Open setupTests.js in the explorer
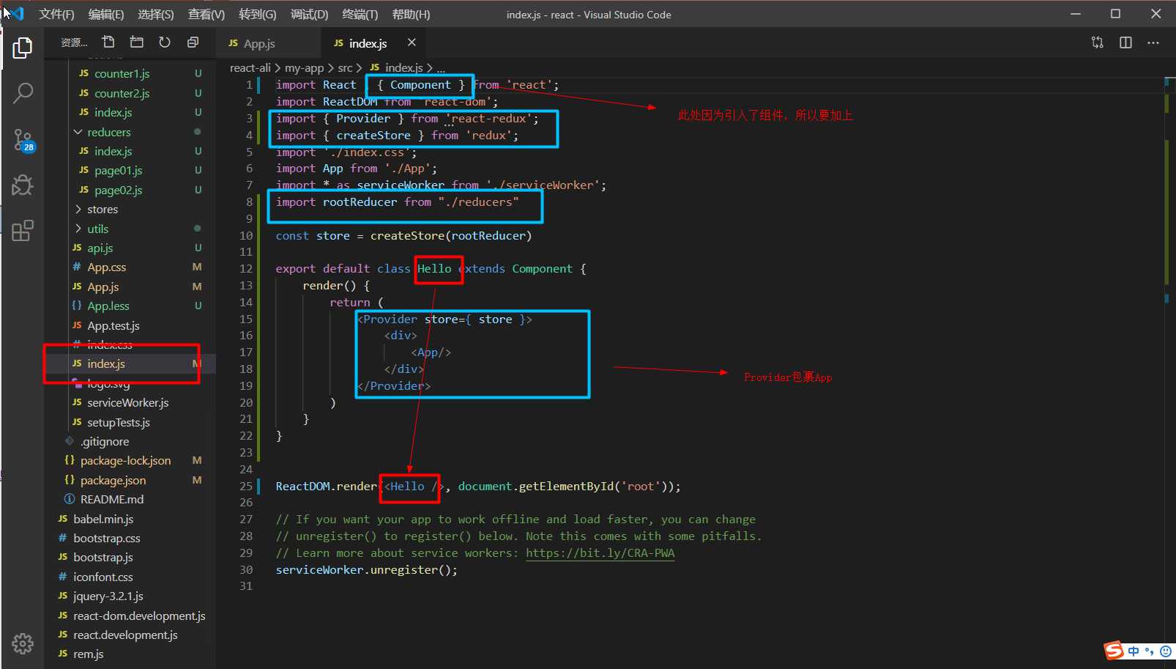Screen dimensions: 1176x669 point(118,422)
